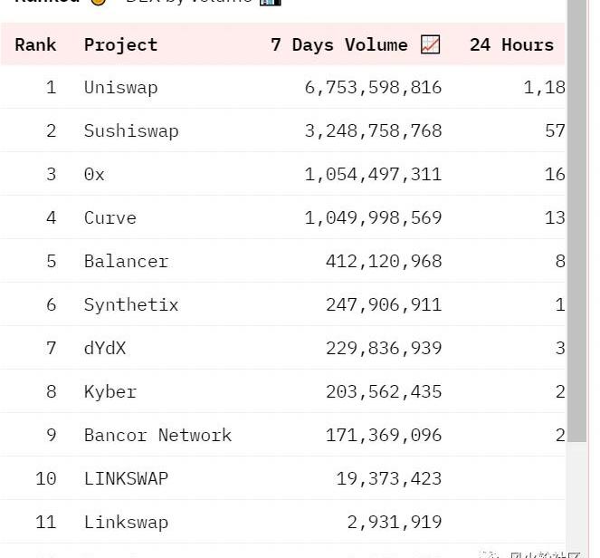Open the dYdX project entry
This screenshot has height=558, width=600.
click(105, 348)
